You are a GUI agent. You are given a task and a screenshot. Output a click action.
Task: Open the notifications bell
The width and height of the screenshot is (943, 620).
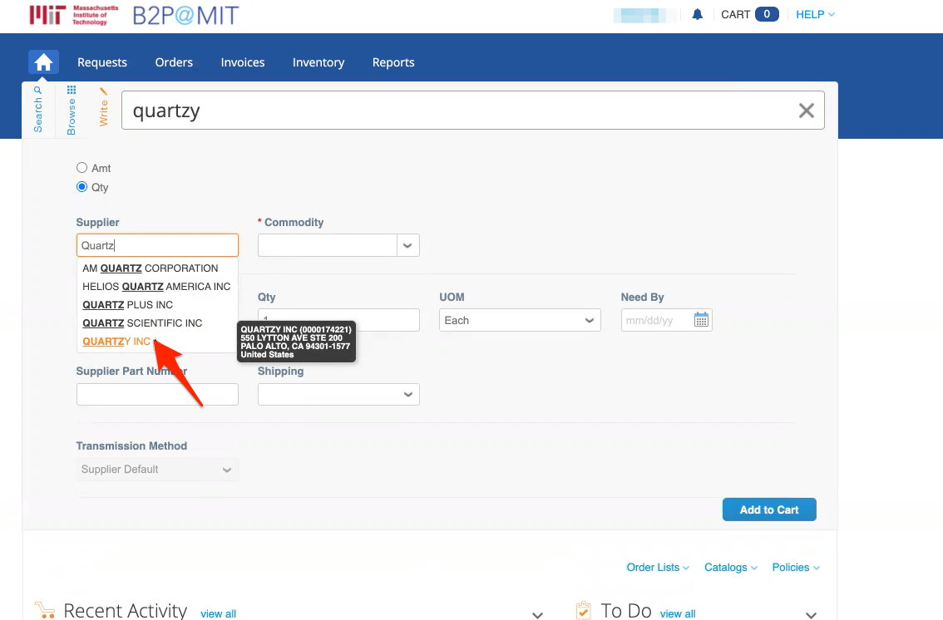(x=697, y=14)
